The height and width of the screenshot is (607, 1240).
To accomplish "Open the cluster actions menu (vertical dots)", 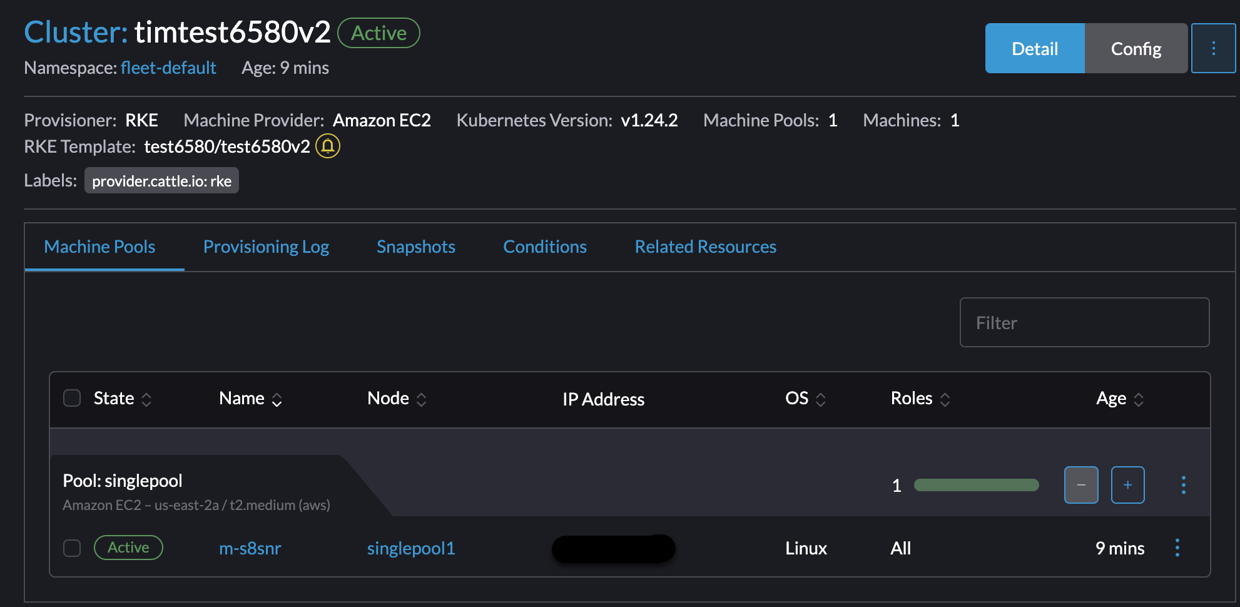I will click(1213, 48).
